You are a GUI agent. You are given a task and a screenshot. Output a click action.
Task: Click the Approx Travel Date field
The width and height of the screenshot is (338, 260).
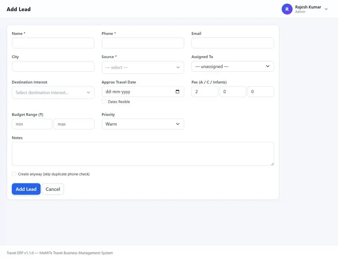coord(143,92)
